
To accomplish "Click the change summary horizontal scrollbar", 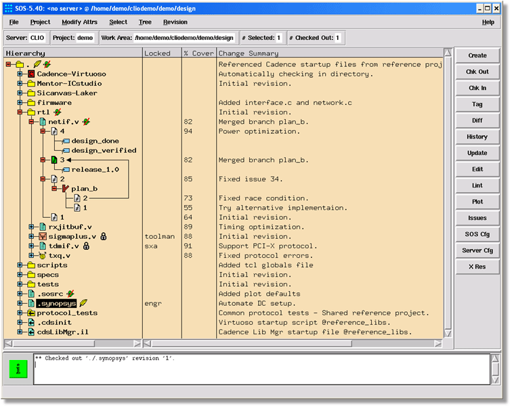I will pyautogui.click(x=293, y=344).
